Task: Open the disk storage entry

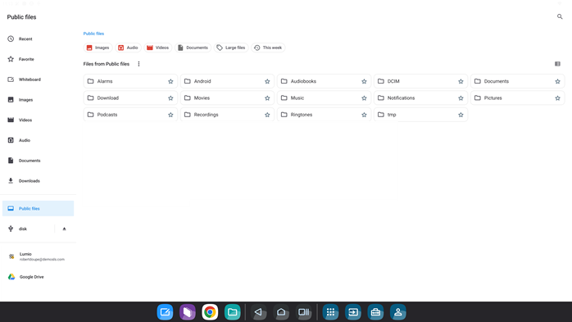Action: click(28, 229)
